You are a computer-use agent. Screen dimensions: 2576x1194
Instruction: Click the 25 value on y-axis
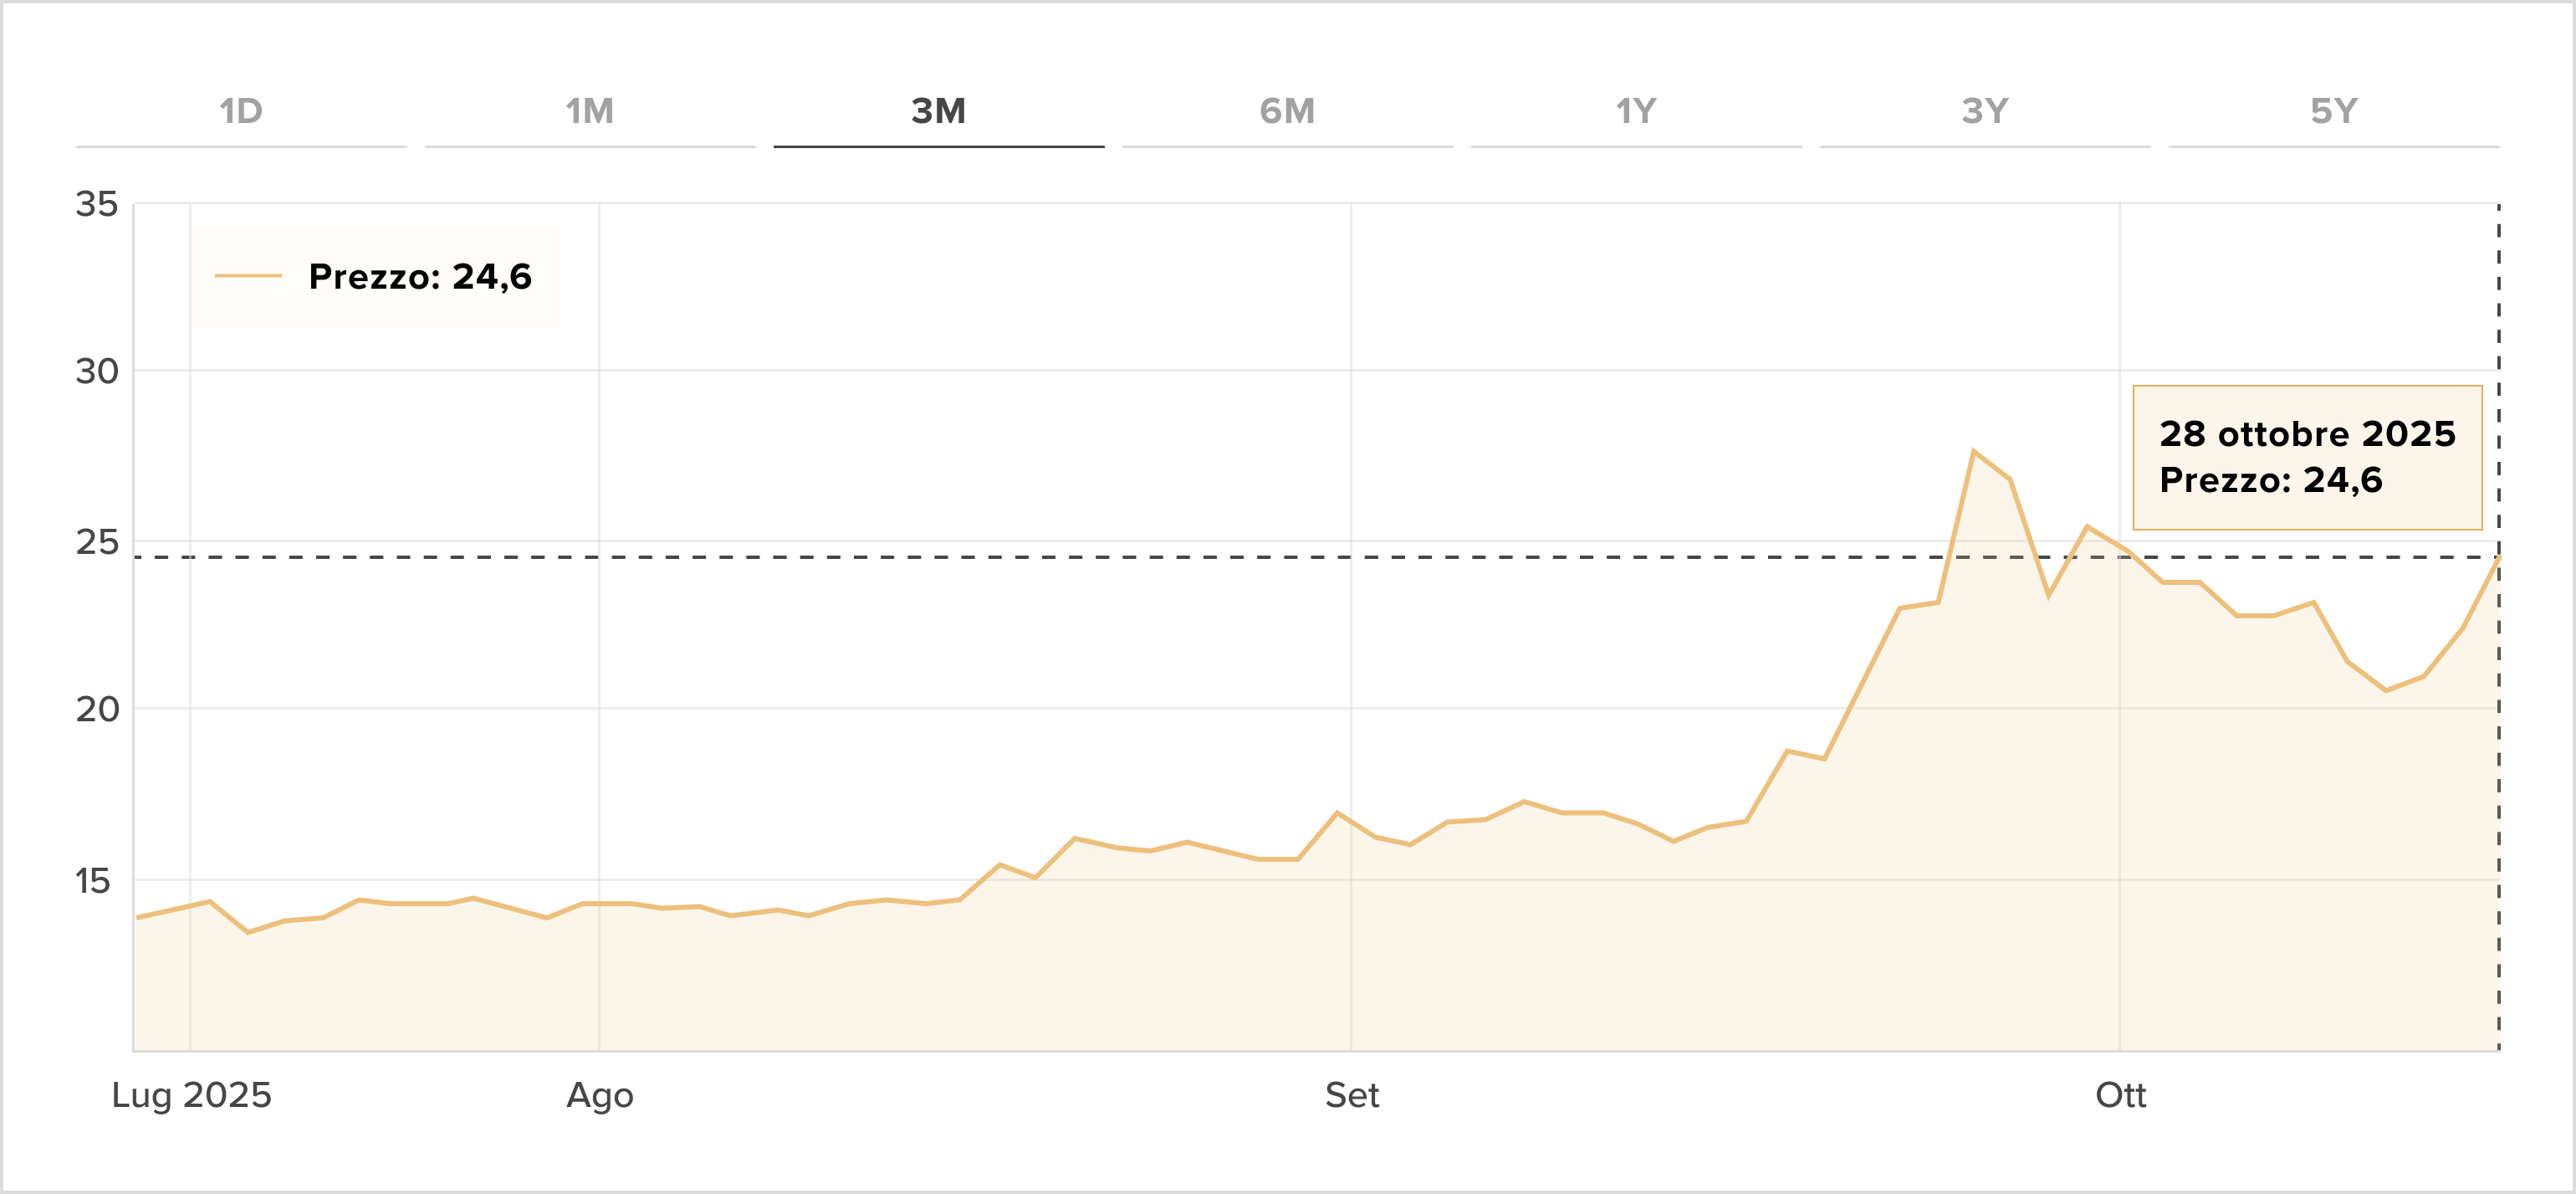[97, 542]
